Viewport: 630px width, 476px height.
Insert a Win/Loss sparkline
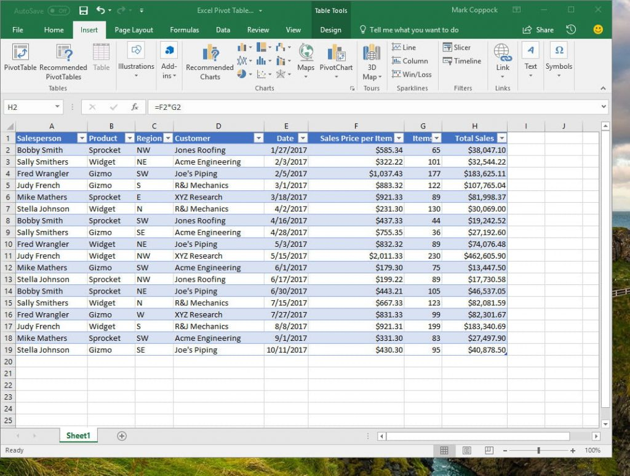(x=411, y=74)
